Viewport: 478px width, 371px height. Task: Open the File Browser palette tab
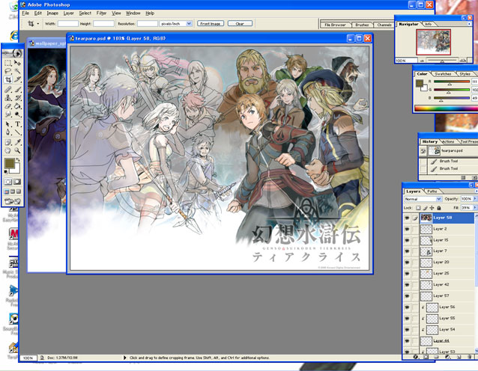coord(335,25)
